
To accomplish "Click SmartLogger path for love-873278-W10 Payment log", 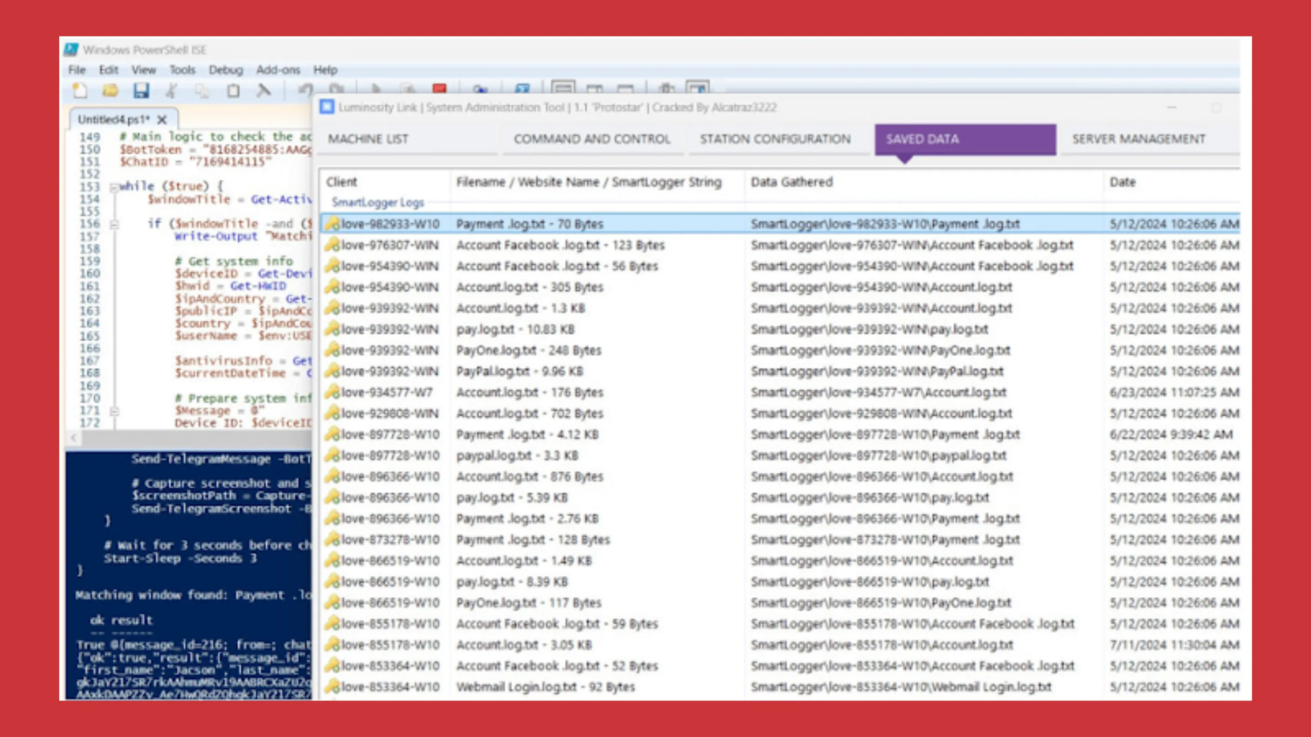I will pos(885,539).
